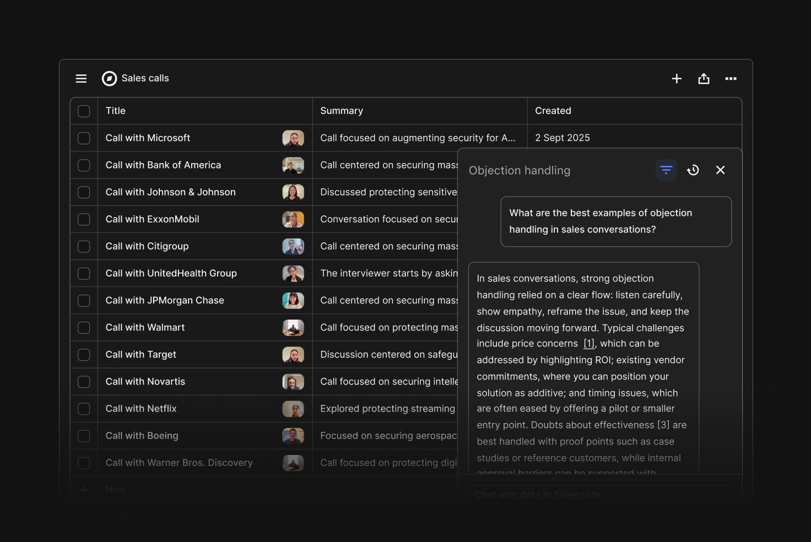Open the 'Call with UnitedHealth Group' title
This screenshot has width=811, height=542.
[x=171, y=273]
